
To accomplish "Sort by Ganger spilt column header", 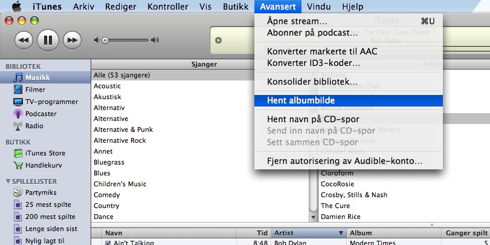I will click(466, 233).
